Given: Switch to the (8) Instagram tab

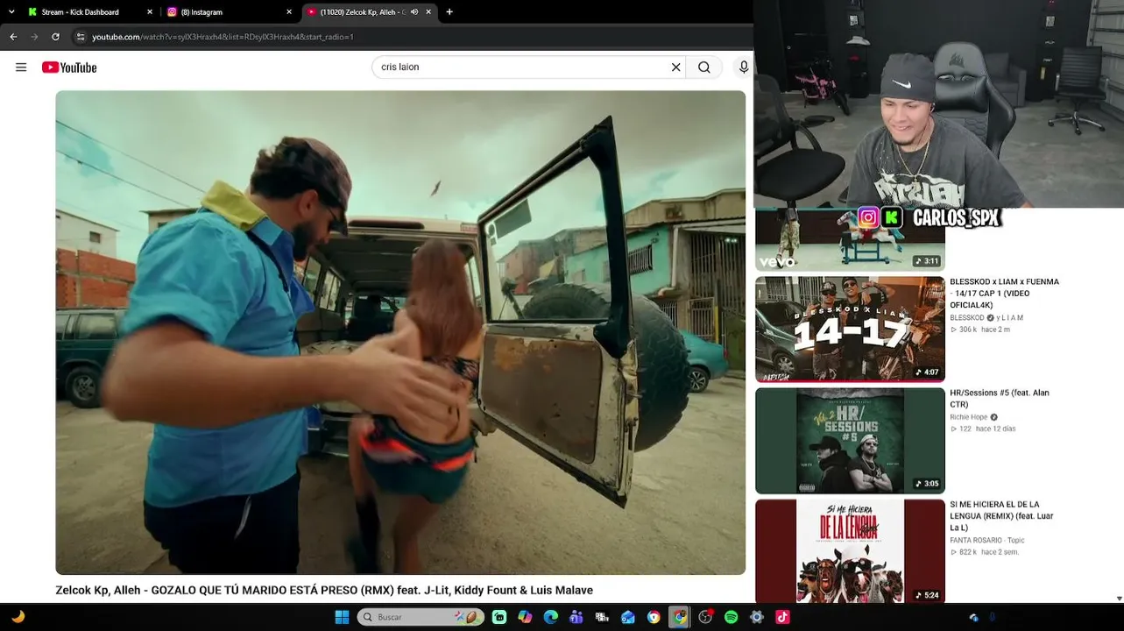Looking at the screenshot, I should [230, 12].
